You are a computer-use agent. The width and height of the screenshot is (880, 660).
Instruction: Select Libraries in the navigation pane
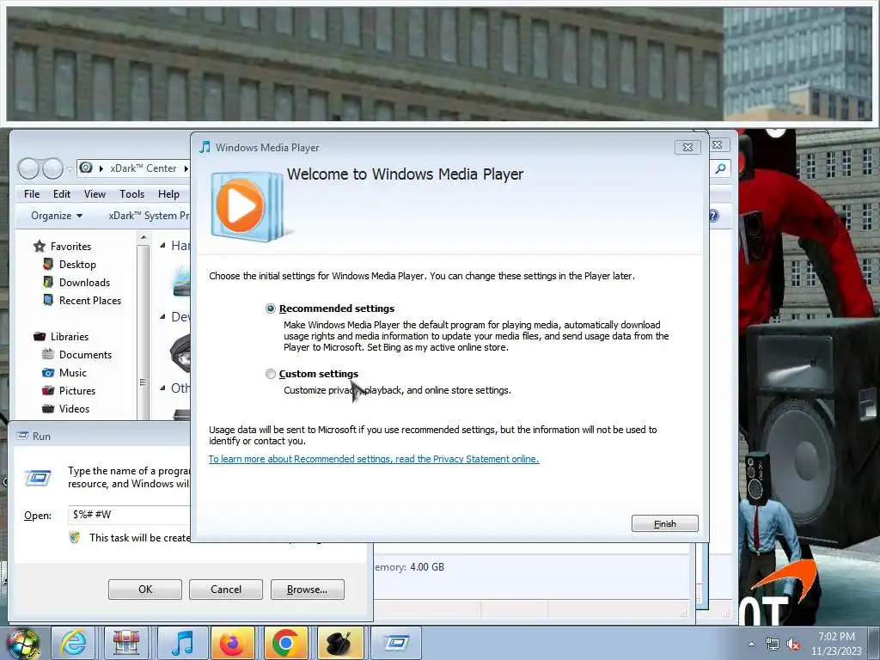[x=70, y=337]
